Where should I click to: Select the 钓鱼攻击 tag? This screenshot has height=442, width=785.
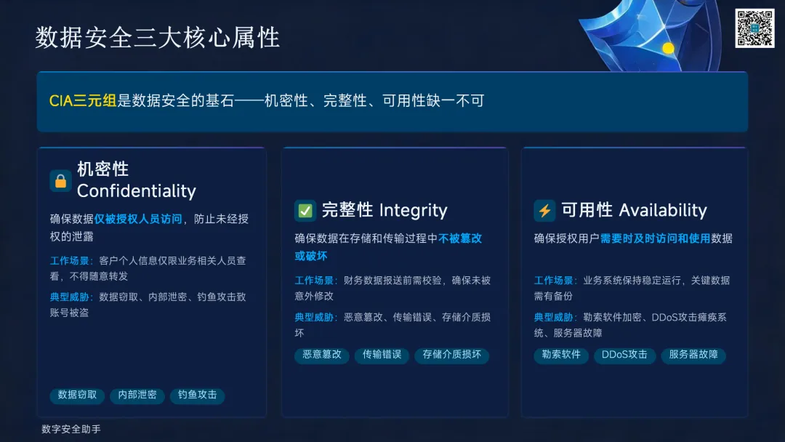click(x=197, y=395)
